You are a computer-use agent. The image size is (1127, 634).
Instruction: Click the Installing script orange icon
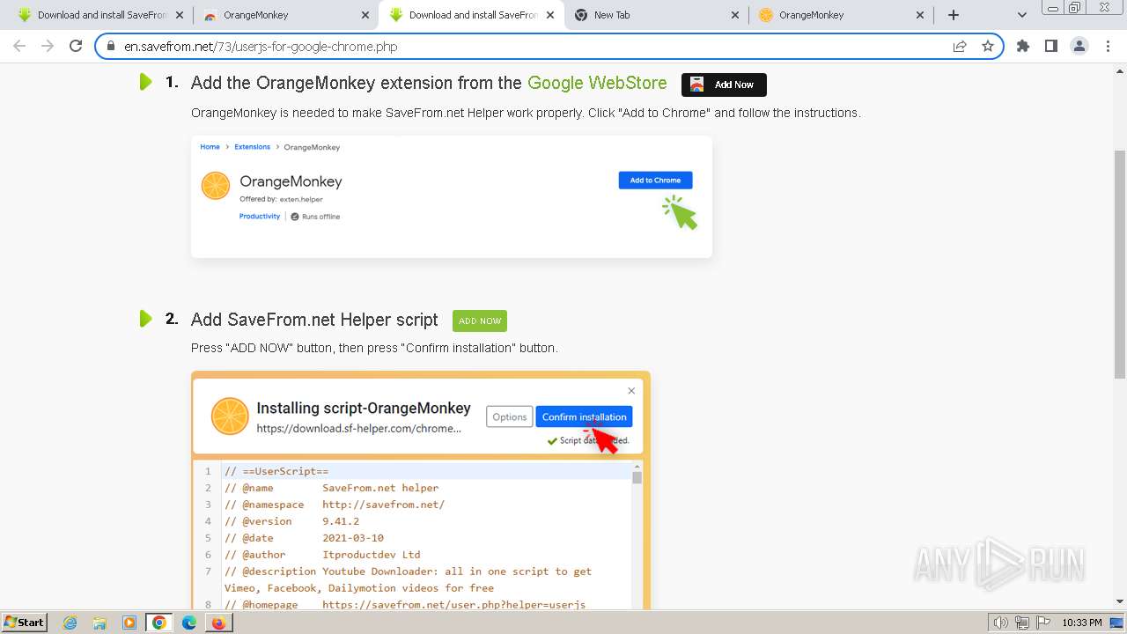230,417
